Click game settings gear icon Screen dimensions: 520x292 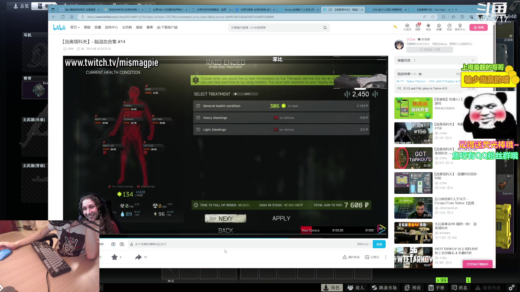512,288
